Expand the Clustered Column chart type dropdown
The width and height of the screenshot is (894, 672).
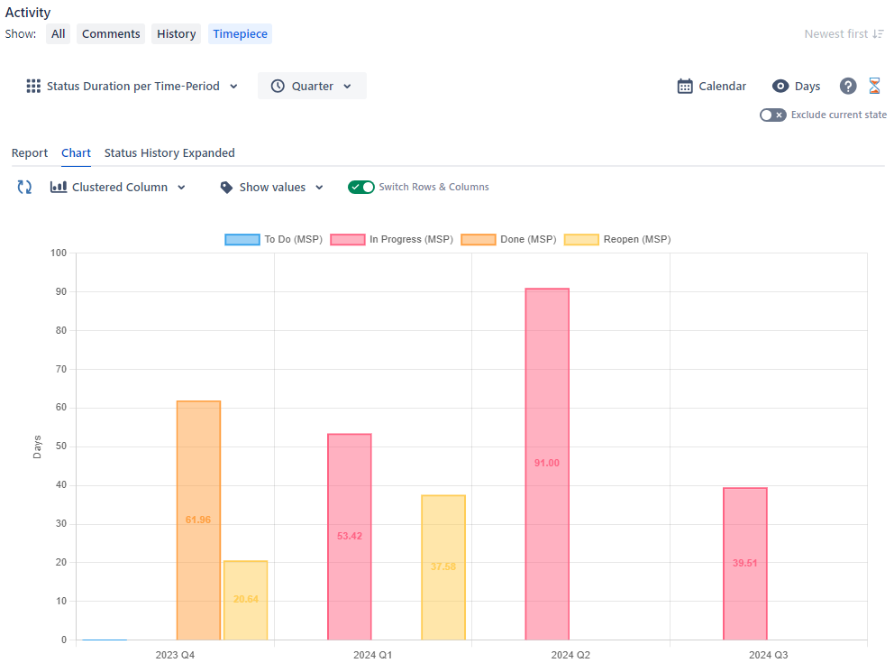118,187
